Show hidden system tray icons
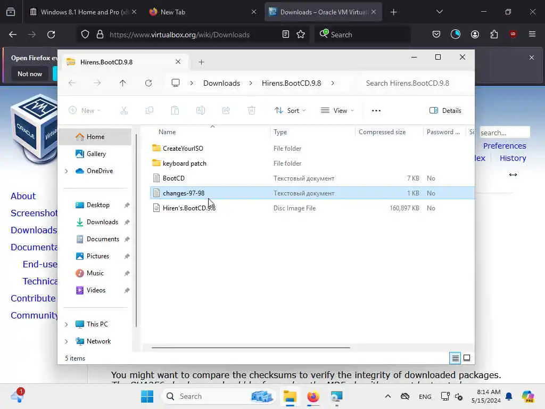Screen dimensions: 545x409 coord(388,396)
